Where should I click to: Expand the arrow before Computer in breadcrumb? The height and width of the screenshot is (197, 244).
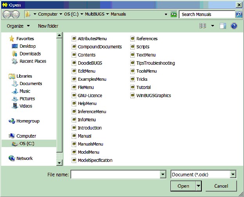(x=35, y=14)
